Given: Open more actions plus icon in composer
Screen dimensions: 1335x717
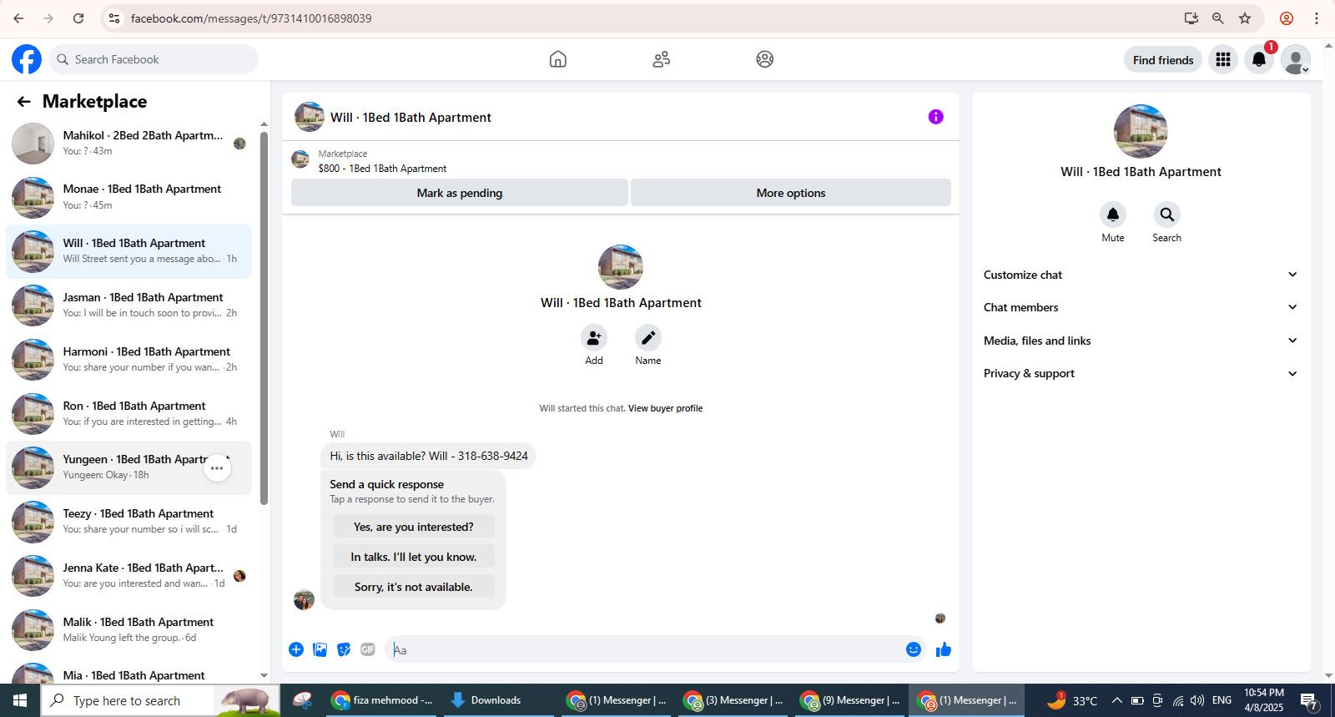Looking at the screenshot, I should [x=296, y=649].
